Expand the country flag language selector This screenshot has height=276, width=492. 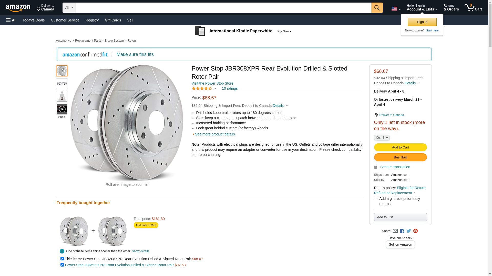(396, 9)
